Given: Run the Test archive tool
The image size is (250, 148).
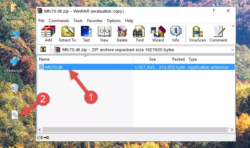Looking at the screenshot, I should 86,34.
